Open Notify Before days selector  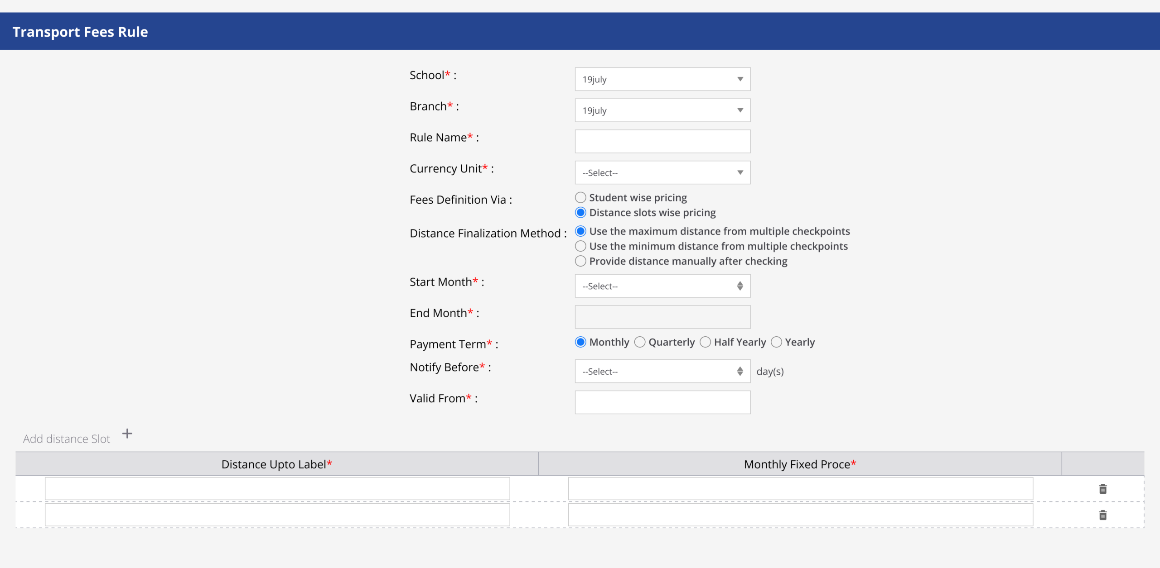[x=662, y=372]
